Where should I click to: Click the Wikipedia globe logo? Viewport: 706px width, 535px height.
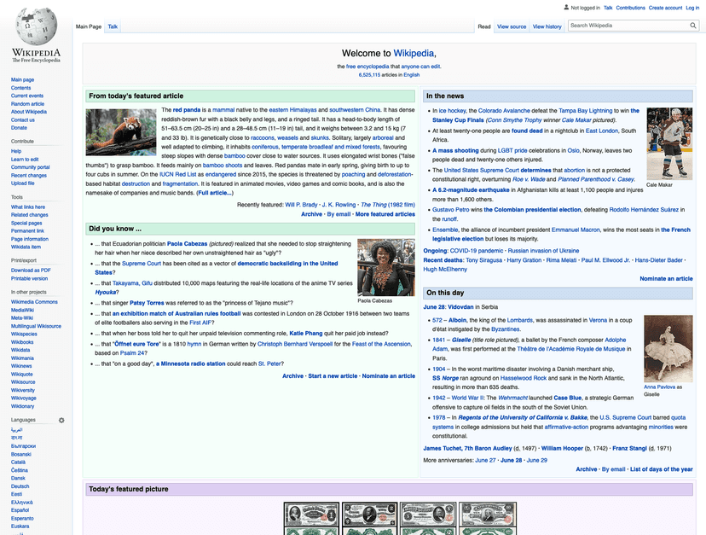tap(36, 26)
